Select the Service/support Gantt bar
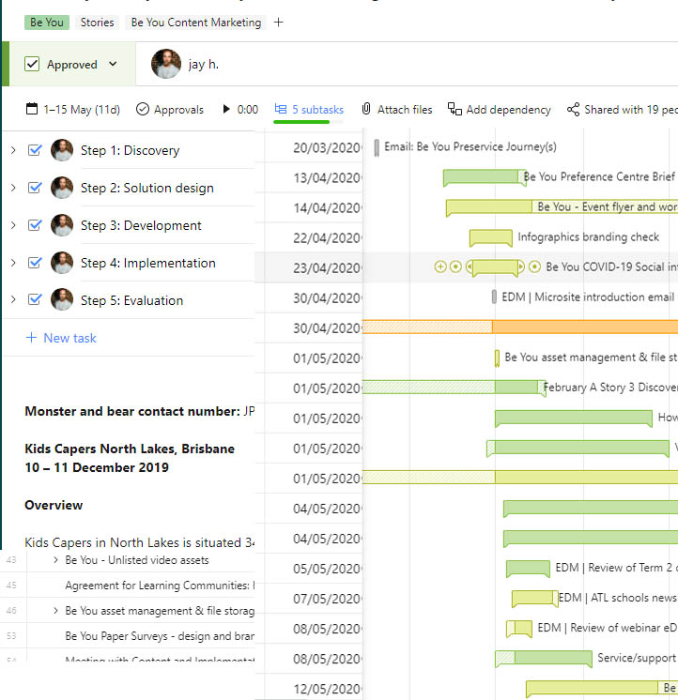The image size is (678, 700). (544, 659)
